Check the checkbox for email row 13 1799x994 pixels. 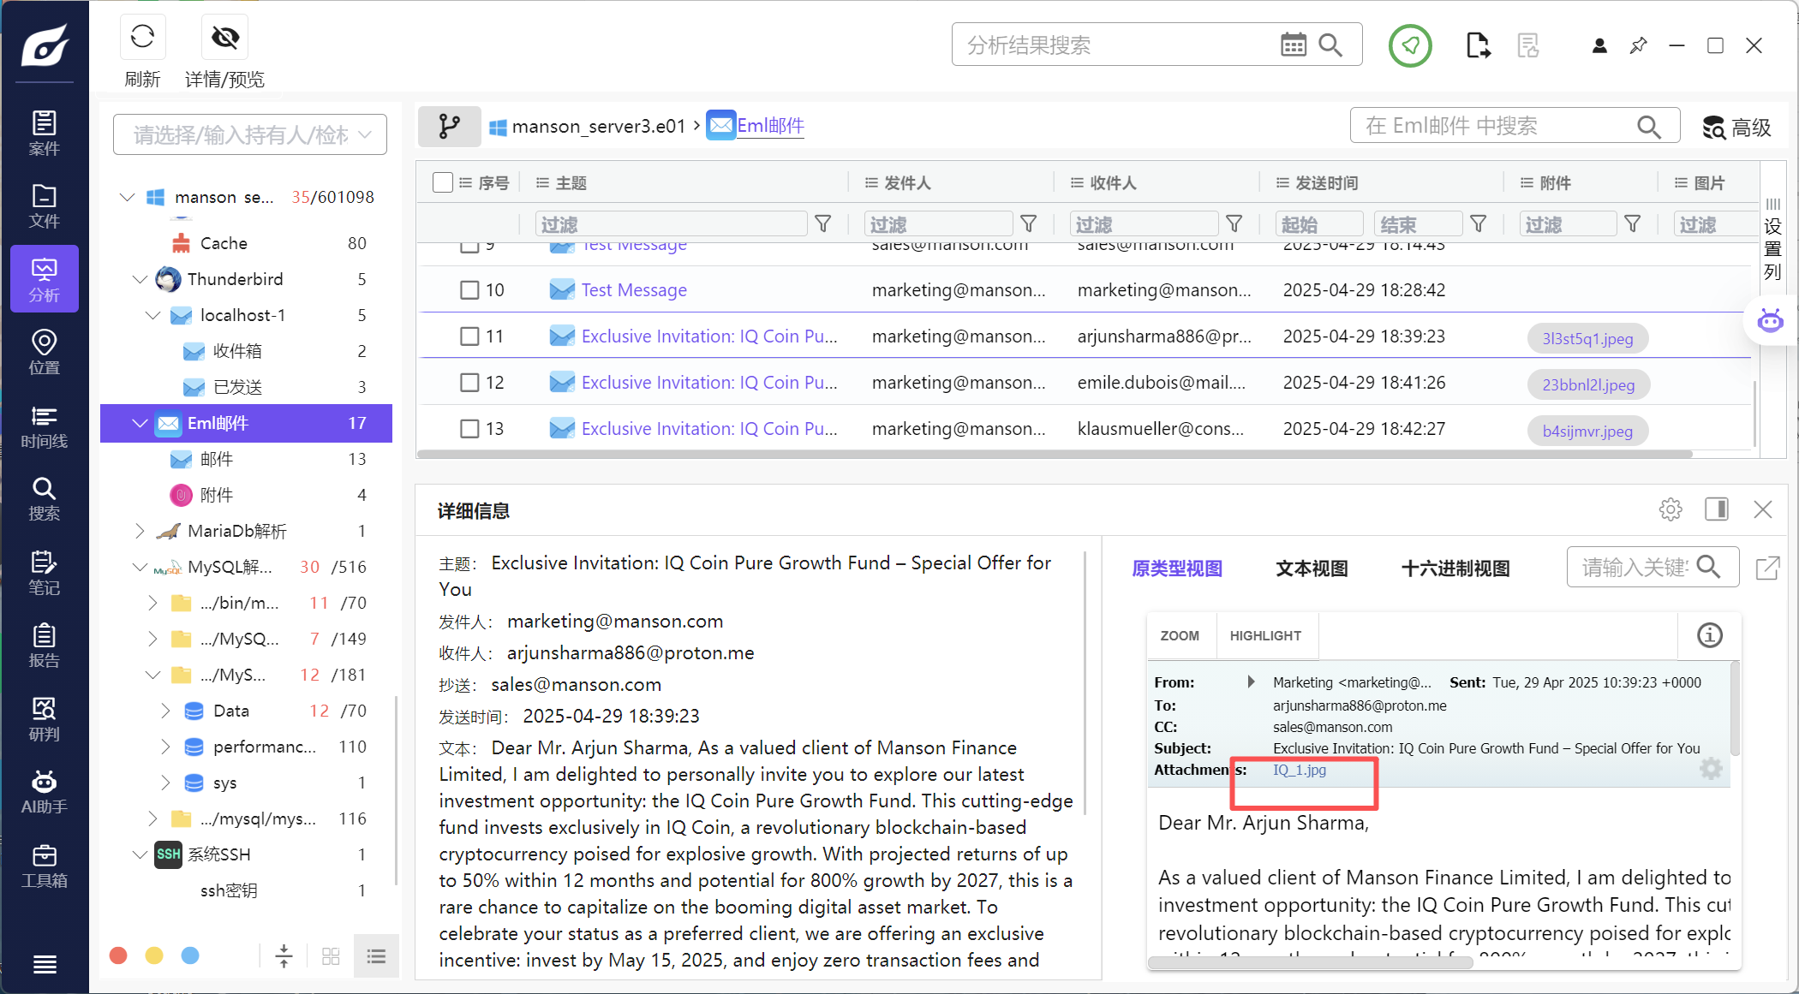click(469, 429)
